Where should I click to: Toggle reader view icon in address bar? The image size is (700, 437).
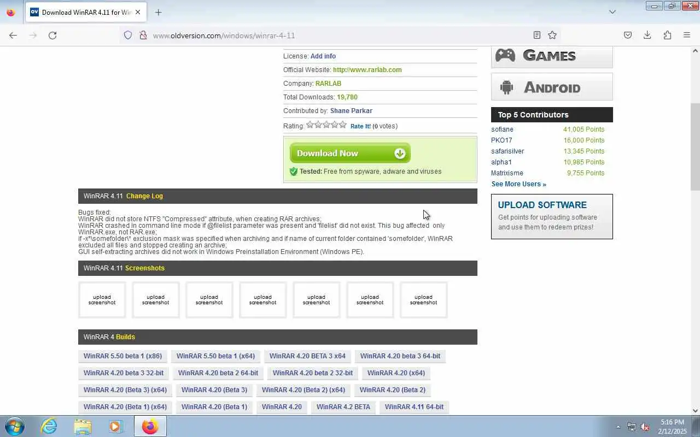coord(537,35)
